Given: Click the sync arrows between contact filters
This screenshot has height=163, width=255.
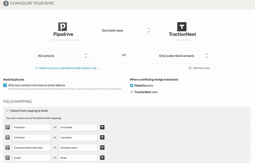Looking at the screenshot, I should point(124,55).
